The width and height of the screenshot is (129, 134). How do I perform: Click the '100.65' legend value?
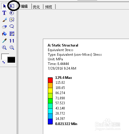click(60, 88)
